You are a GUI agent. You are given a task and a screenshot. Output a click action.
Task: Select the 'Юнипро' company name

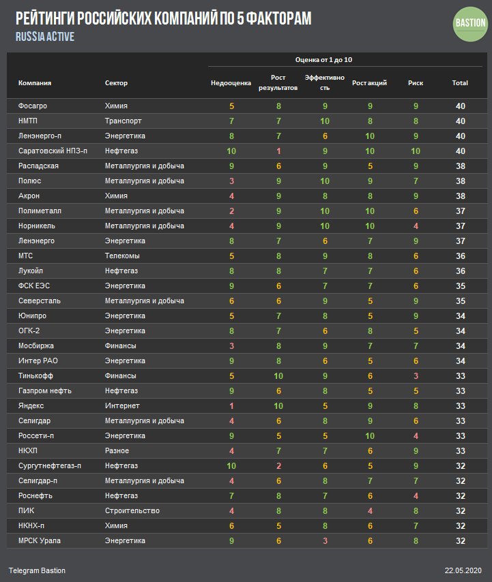pos(32,316)
